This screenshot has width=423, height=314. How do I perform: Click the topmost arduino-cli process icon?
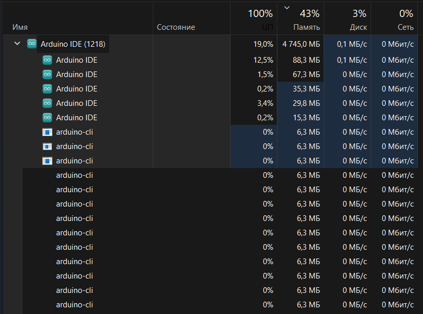[47, 132]
